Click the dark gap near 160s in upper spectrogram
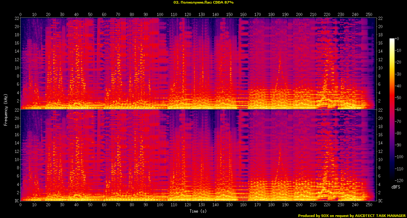Viewport: 407px width, 218px height. point(243,64)
